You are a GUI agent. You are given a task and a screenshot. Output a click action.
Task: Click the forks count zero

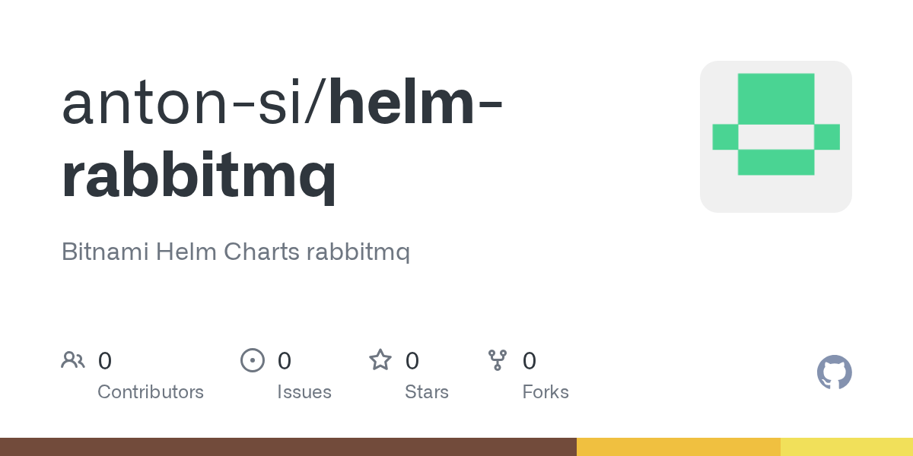530,360
